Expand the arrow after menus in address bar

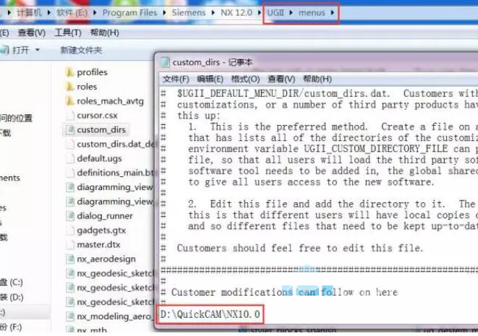point(333,13)
